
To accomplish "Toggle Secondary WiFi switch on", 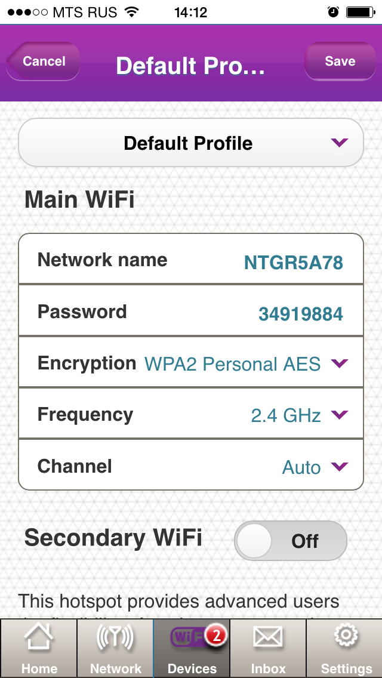I will pyautogui.click(x=290, y=541).
